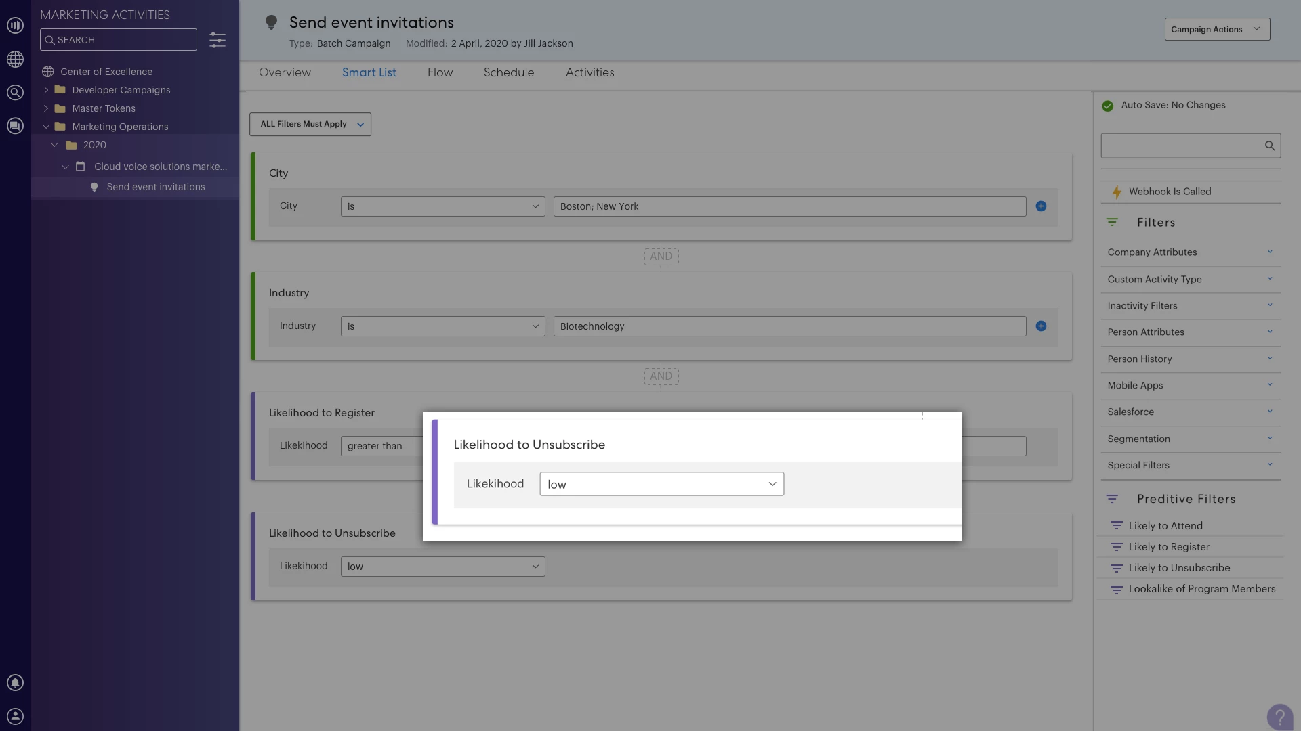Select Send event invitations in the tree
1301x731 pixels.
tap(155, 187)
